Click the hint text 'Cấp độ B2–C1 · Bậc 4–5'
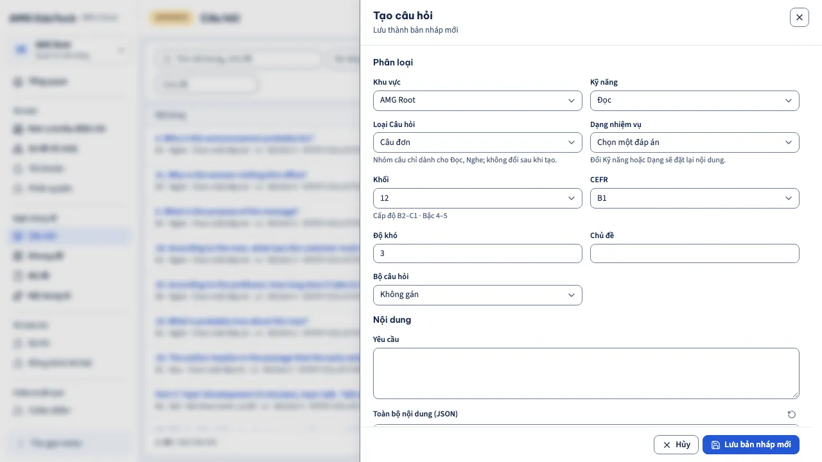 tap(410, 216)
